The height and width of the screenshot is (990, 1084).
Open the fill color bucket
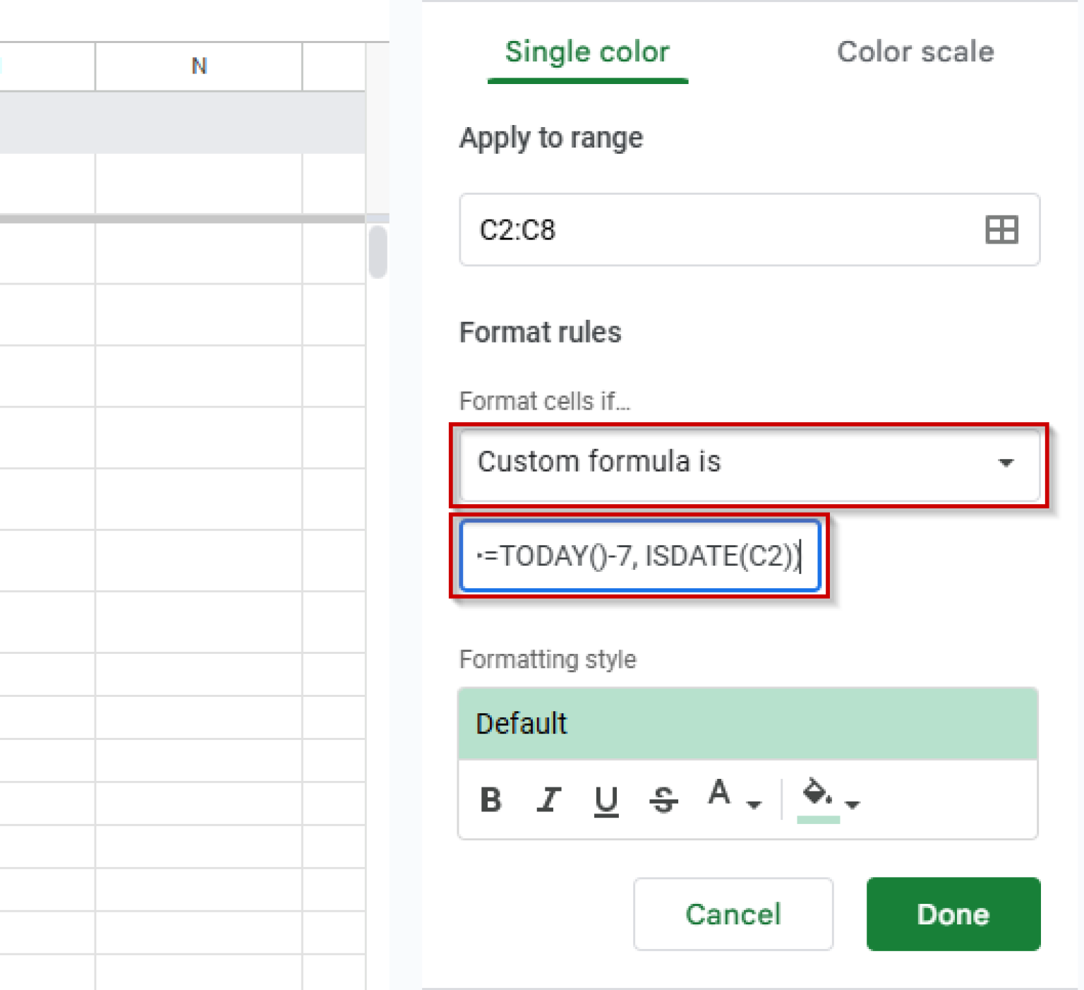815,797
